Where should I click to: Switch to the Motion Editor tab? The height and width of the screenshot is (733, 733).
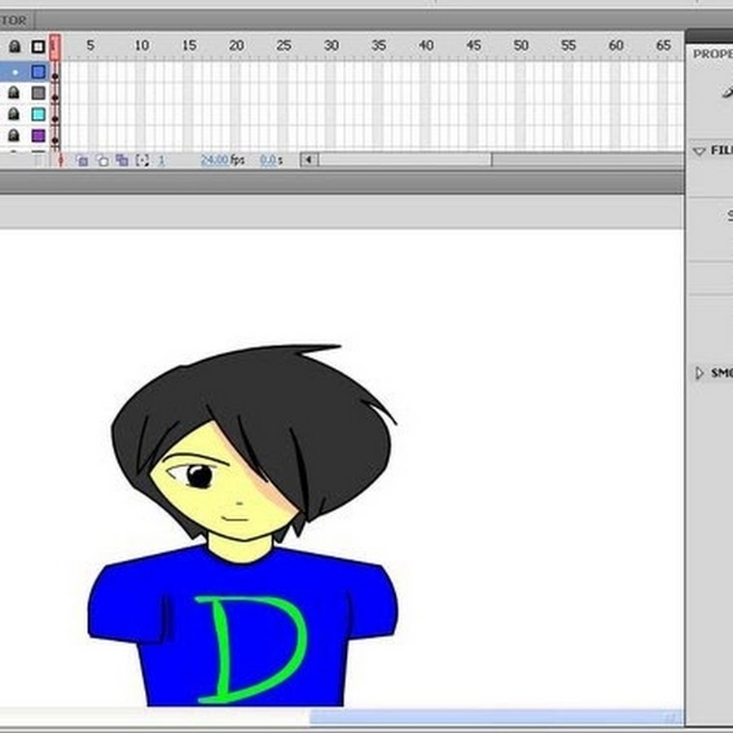coord(15,20)
